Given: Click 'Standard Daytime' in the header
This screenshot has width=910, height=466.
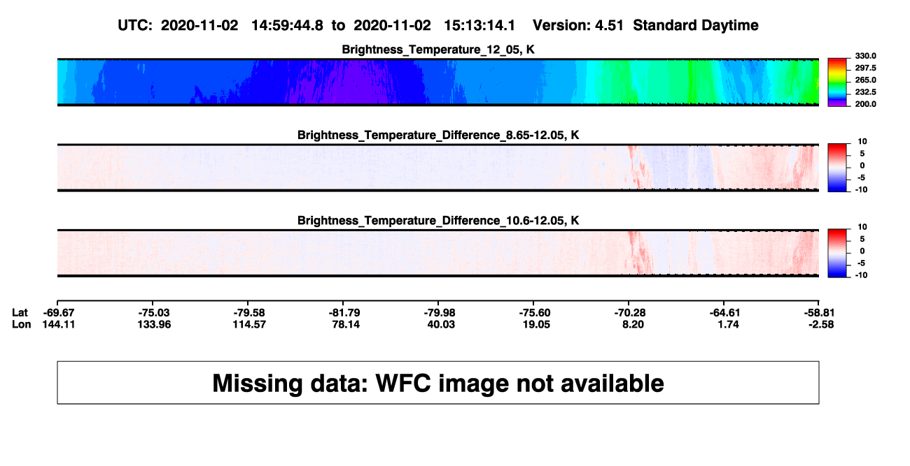Looking at the screenshot, I should (x=696, y=25).
